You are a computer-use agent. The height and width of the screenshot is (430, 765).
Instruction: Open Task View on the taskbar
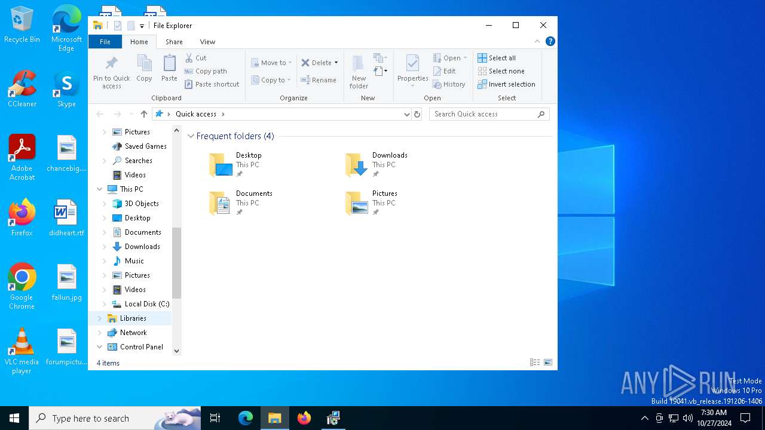coord(215,418)
